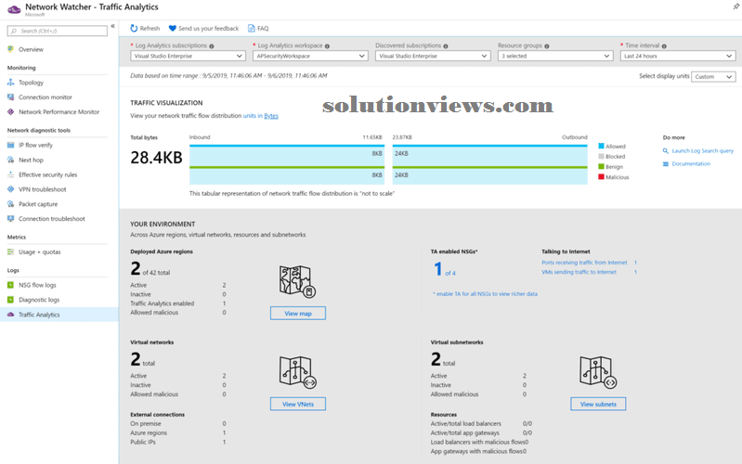Image resolution: width=742 pixels, height=464 pixels.
Task: Click the Effective security rules icon
Action: click(x=11, y=174)
